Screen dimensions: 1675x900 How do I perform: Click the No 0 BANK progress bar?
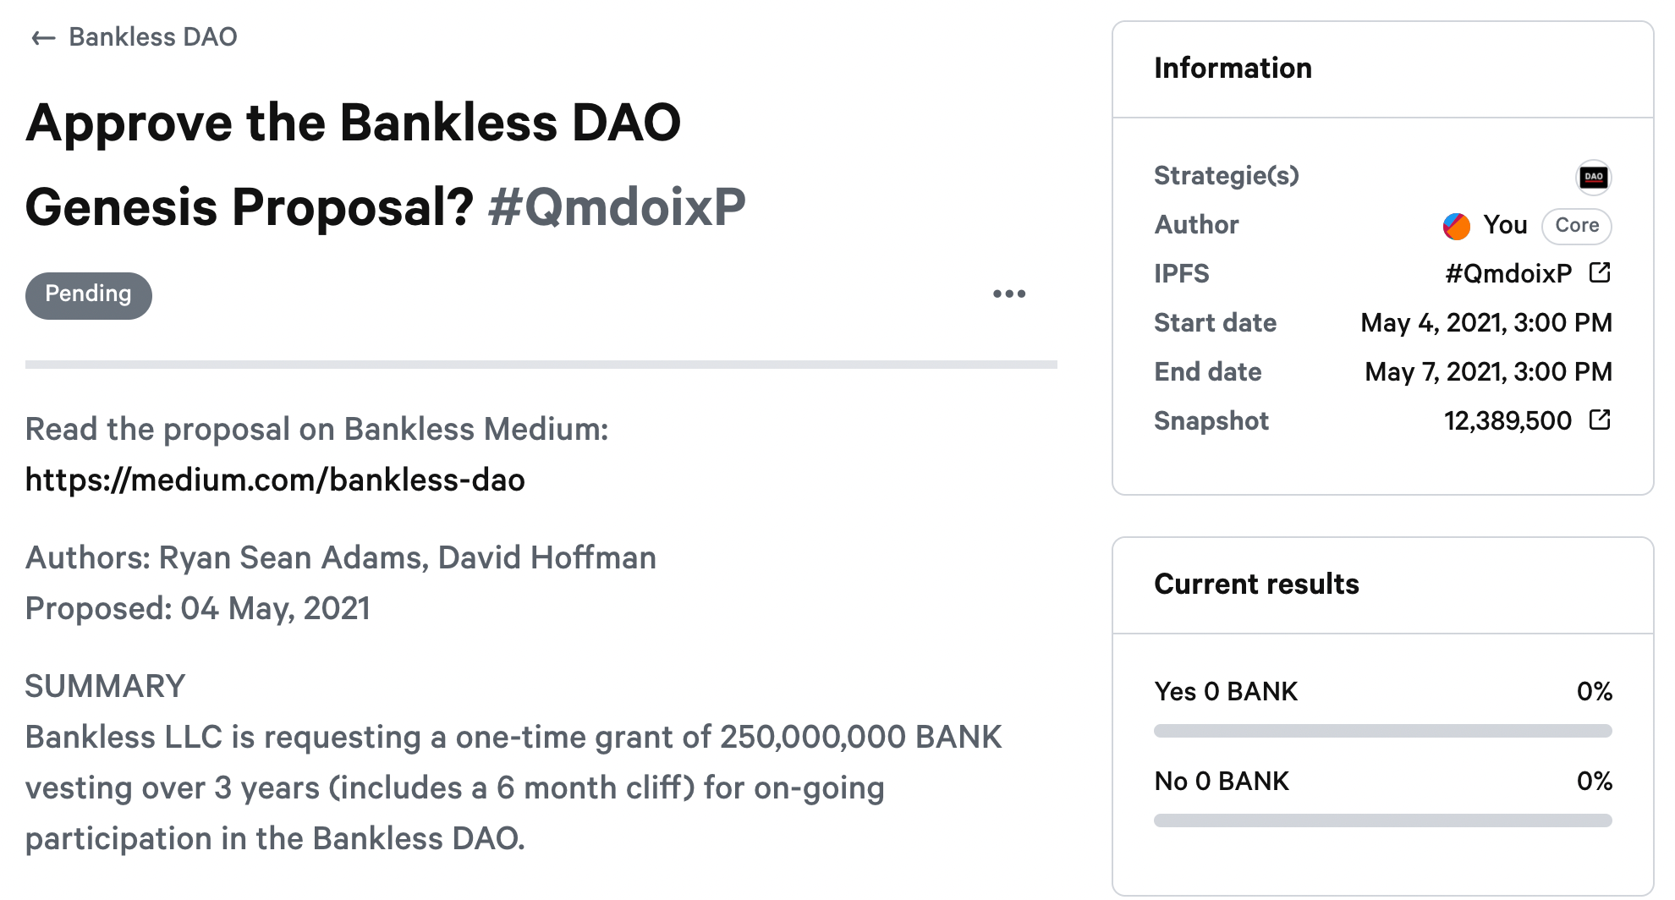(x=1383, y=820)
